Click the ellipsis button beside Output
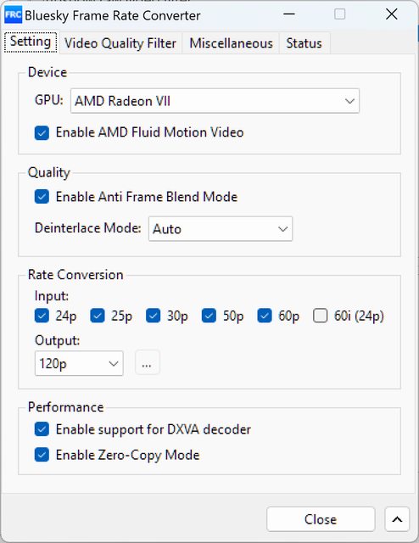 [x=148, y=362]
